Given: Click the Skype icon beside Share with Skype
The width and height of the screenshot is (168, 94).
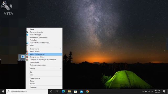Looking at the screenshot, I should click(x=27, y=35).
